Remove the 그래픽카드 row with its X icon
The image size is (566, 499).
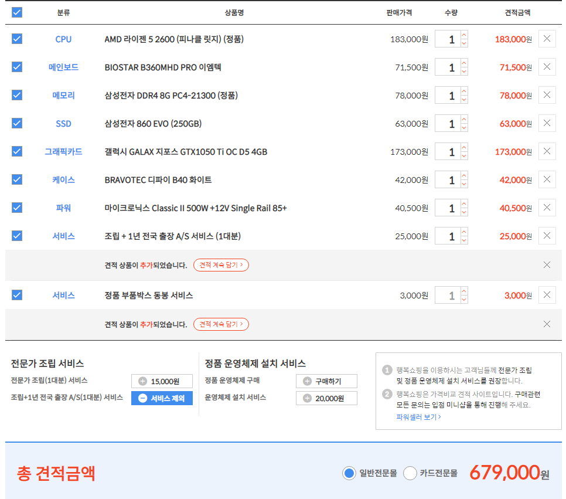click(x=547, y=151)
